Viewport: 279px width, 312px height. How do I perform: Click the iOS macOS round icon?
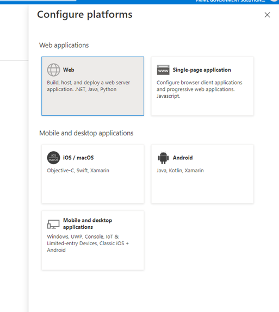tap(53, 158)
